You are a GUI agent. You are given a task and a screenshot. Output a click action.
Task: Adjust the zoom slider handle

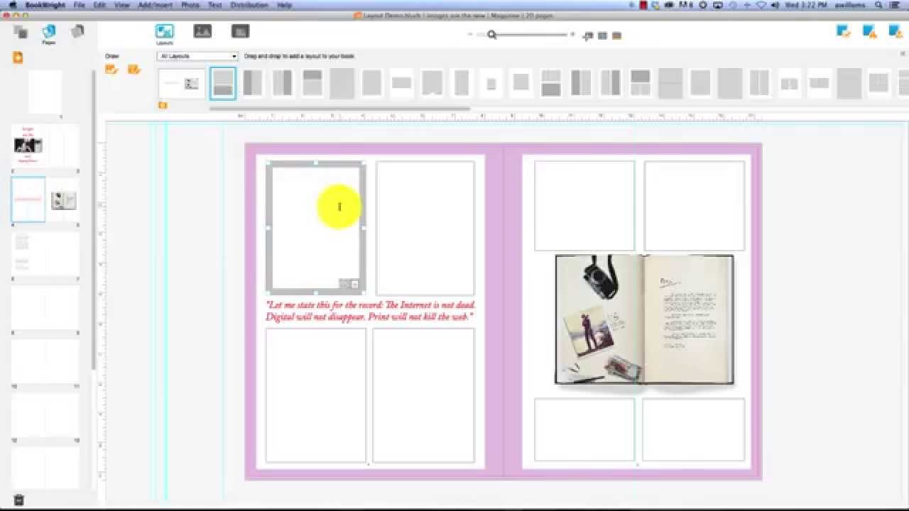tap(491, 35)
